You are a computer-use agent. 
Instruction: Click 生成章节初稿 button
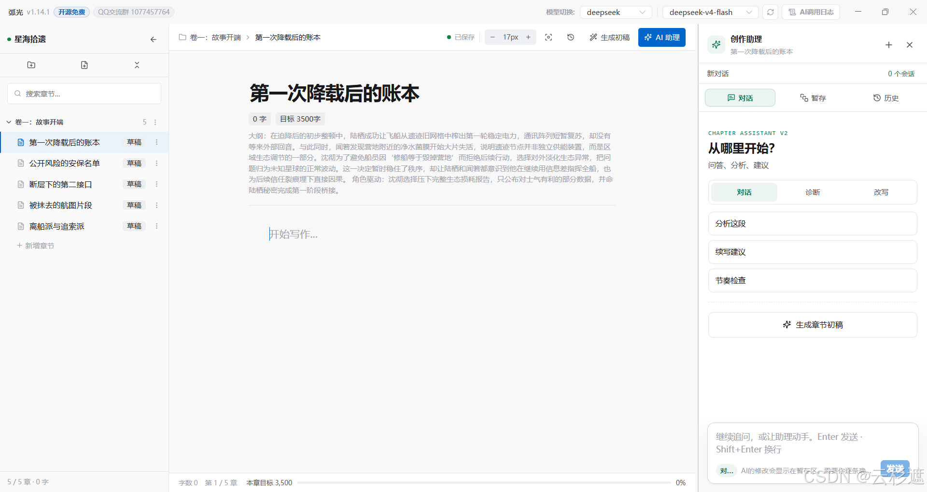pos(813,325)
